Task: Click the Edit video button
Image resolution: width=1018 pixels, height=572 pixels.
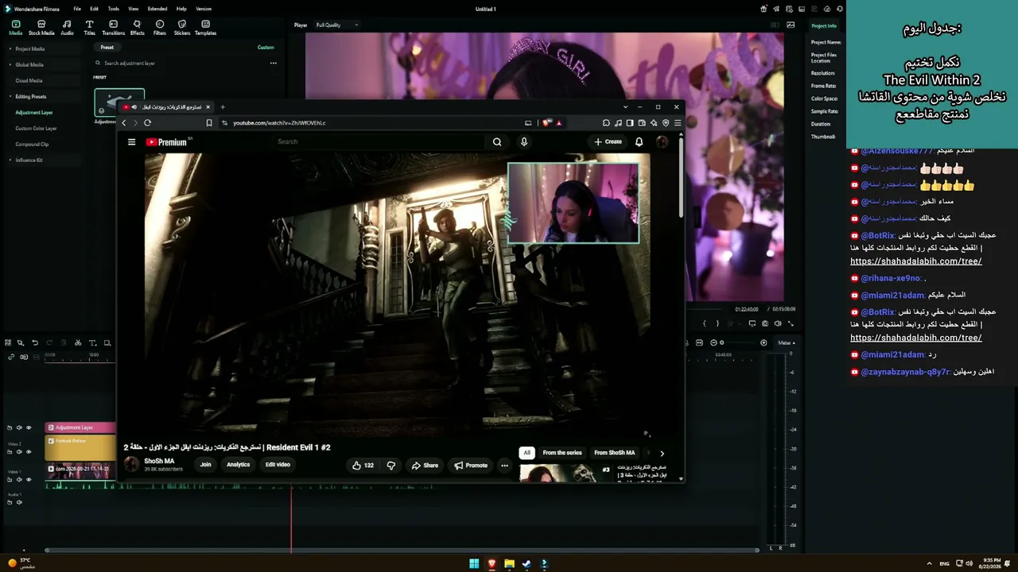Action: point(278,465)
